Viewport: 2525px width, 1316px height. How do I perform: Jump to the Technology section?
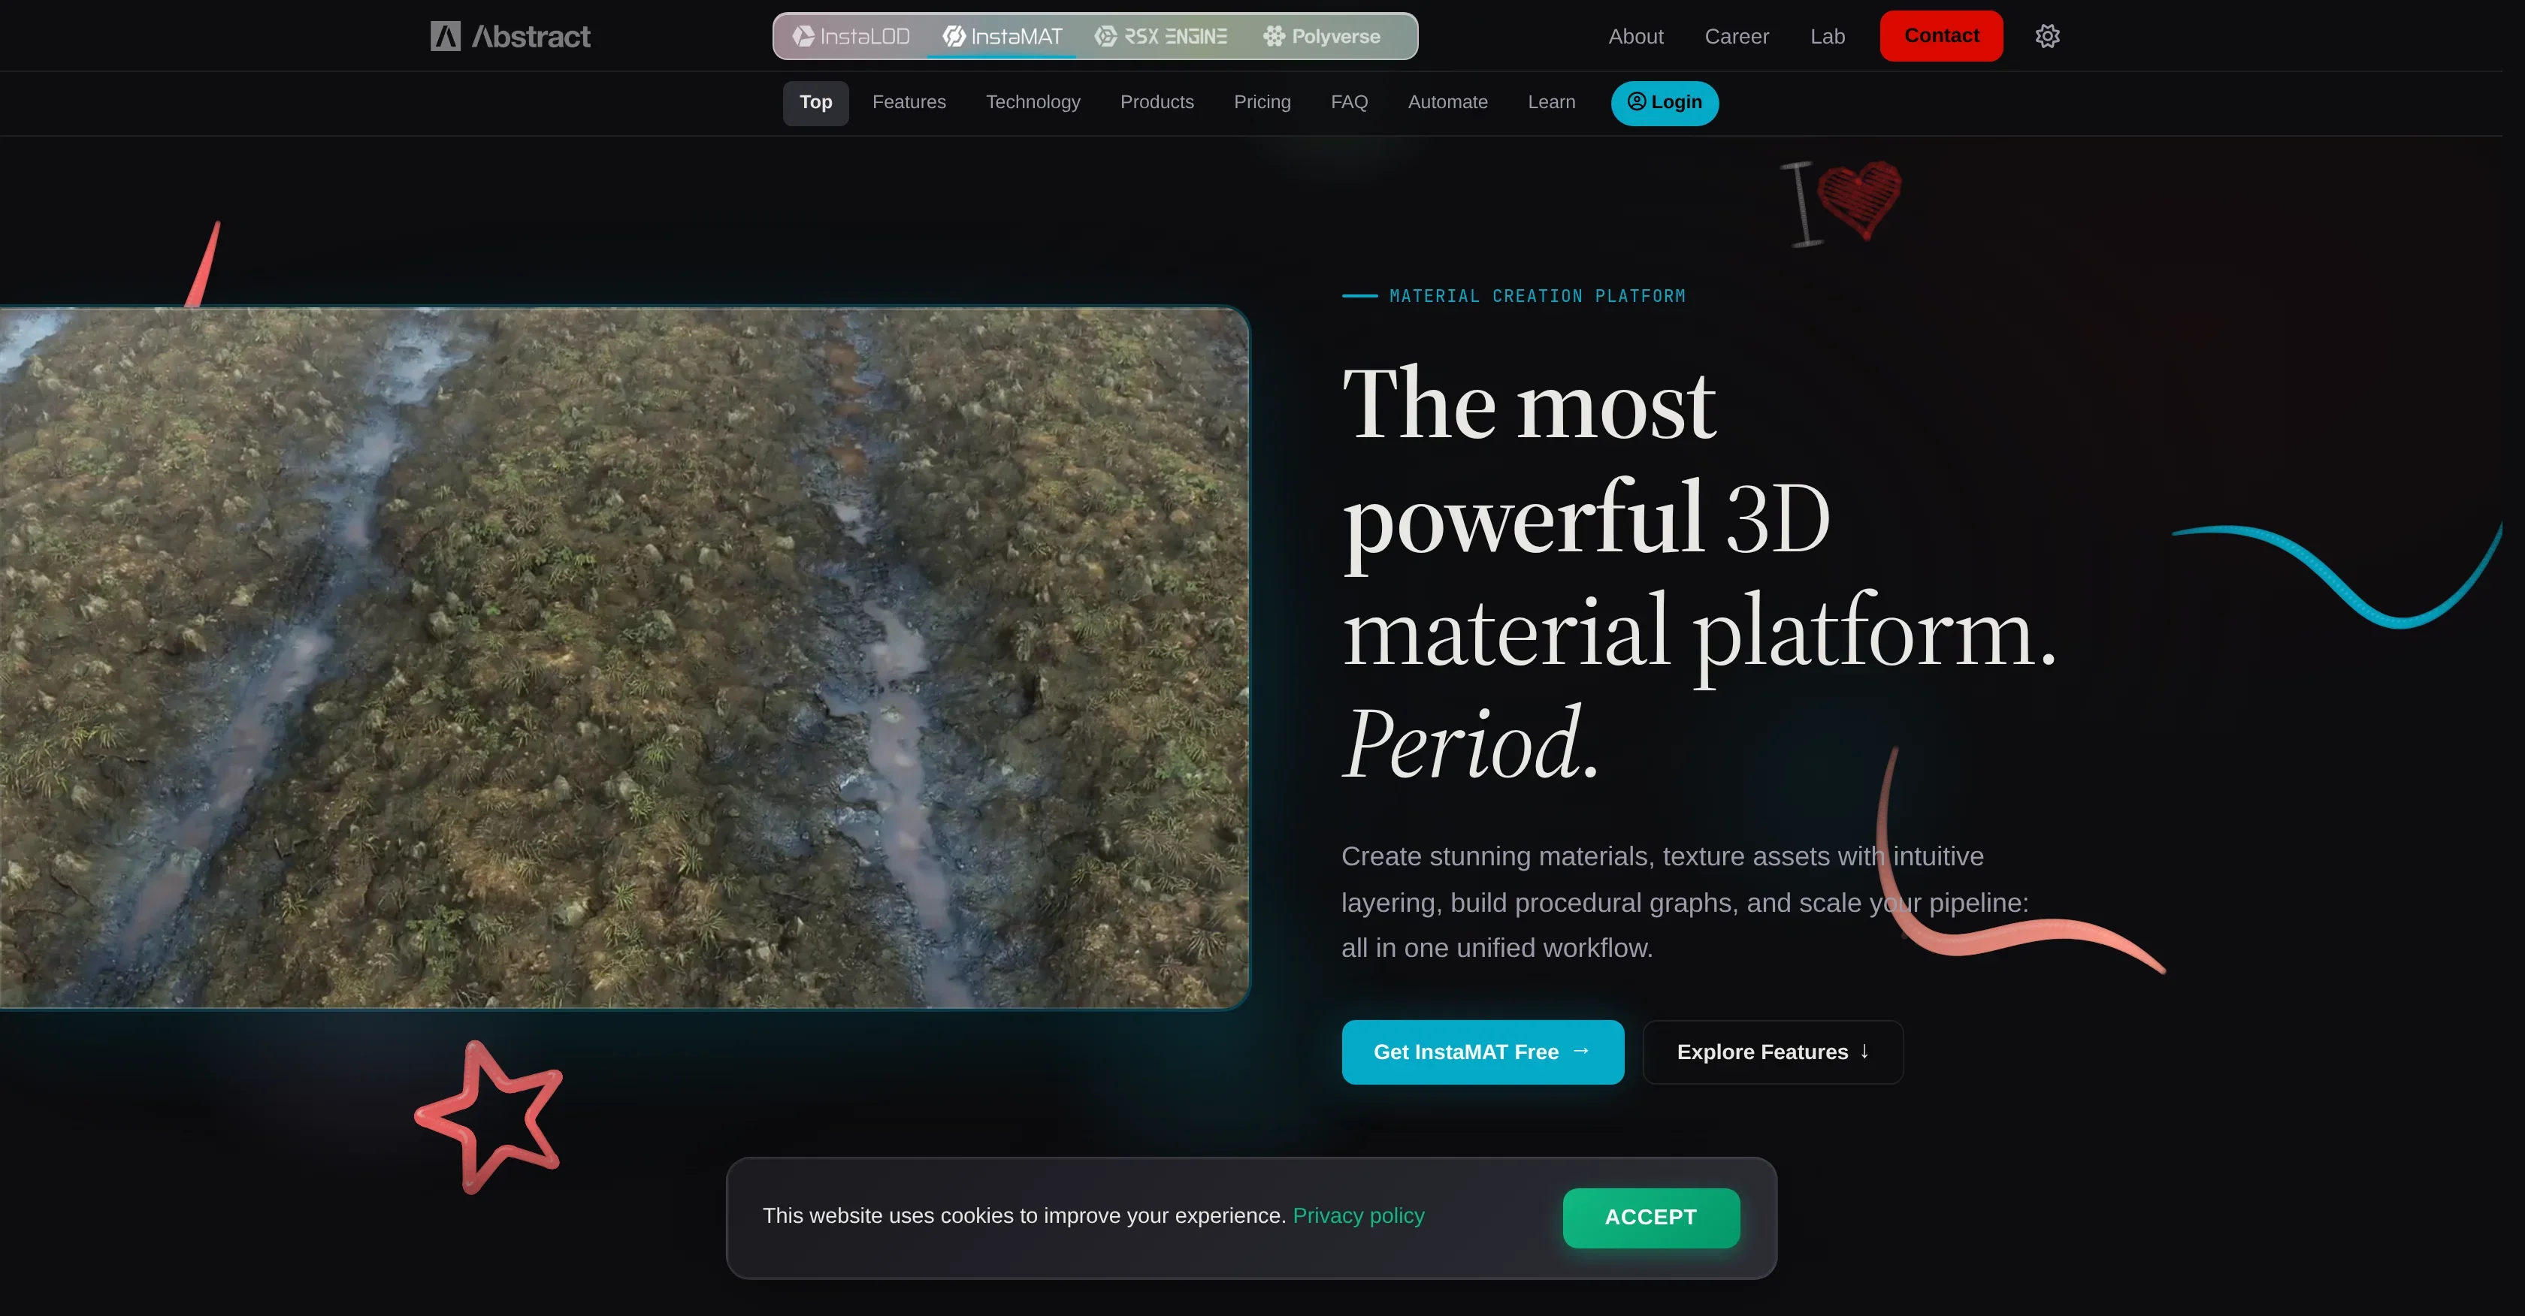(x=1033, y=103)
